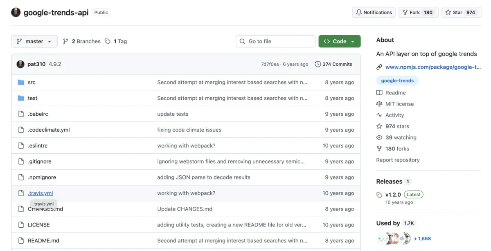This screenshot has width=491, height=251.
Task: Open 374 Commits history link
Action: pos(333,64)
